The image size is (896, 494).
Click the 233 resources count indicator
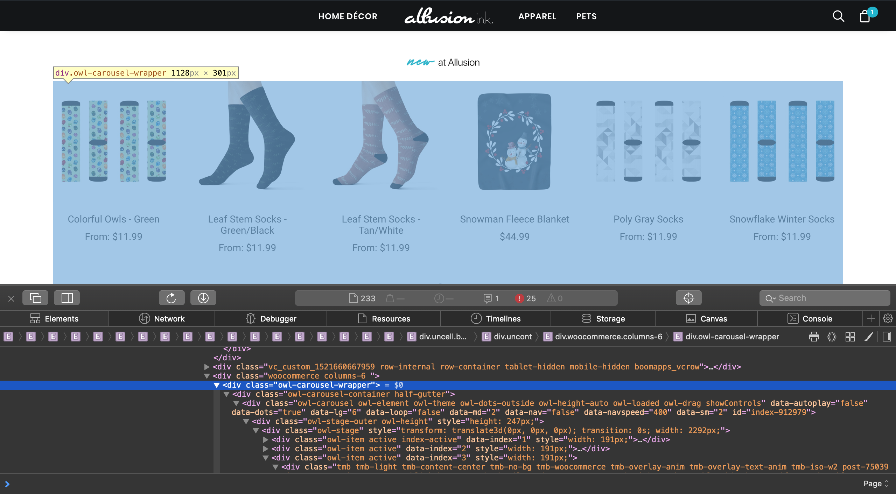(x=362, y=298)
